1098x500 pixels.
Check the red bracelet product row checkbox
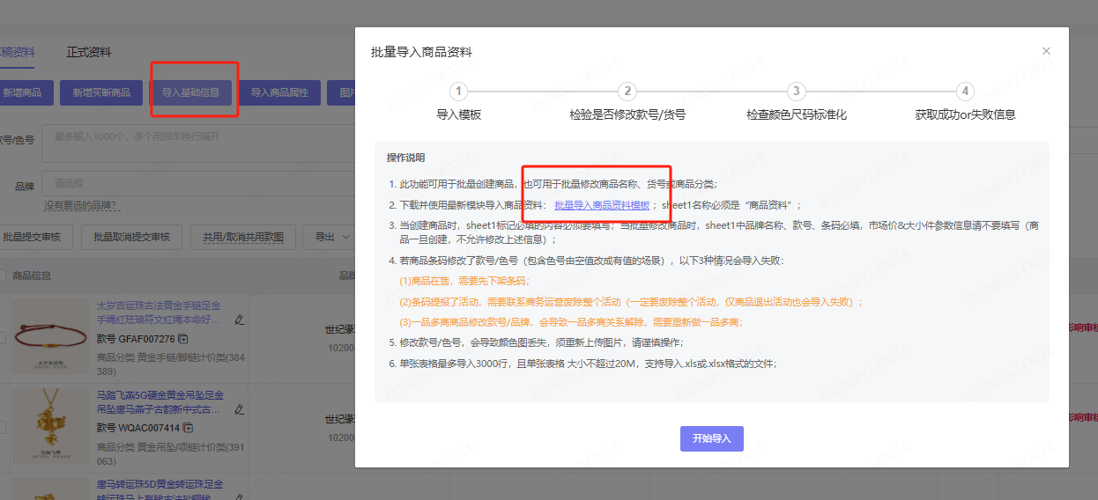click(3, 338)
